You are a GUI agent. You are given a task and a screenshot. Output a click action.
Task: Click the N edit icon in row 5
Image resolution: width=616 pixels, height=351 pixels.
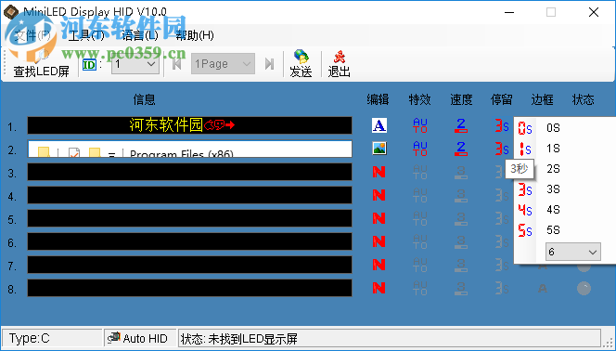(379, 218)
